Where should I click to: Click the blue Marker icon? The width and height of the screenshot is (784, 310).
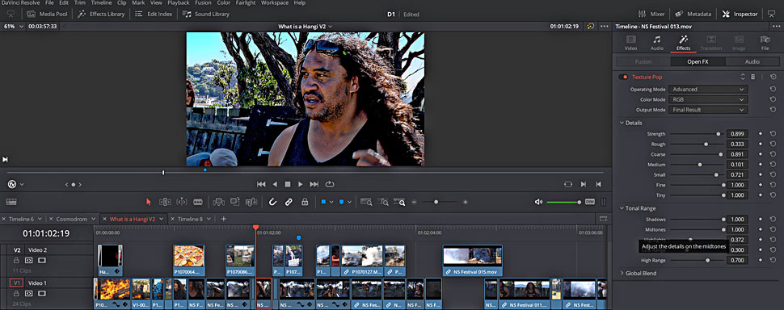pyautogui.click(x=342, y=202)
